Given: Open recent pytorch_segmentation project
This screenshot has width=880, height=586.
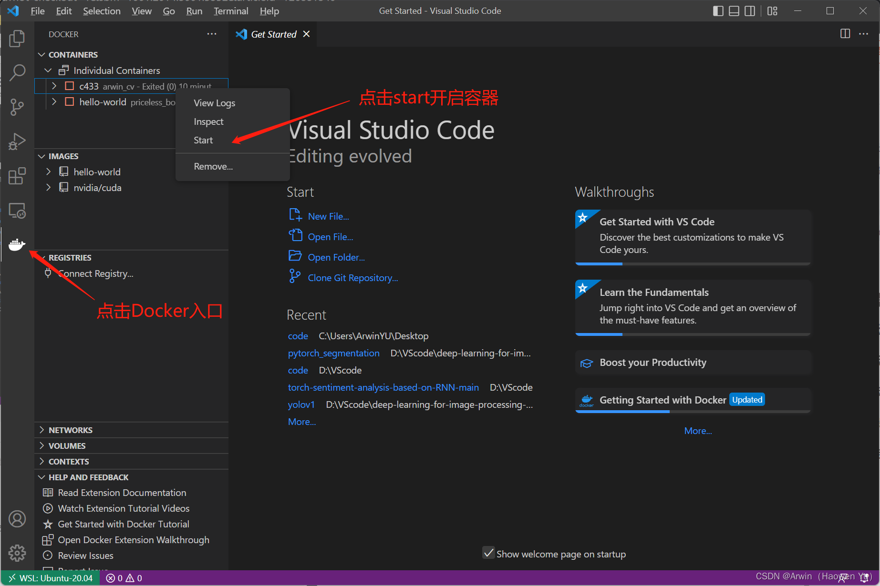Looking at the screenshot, I should pyautogui.click(x=334, y=353).
